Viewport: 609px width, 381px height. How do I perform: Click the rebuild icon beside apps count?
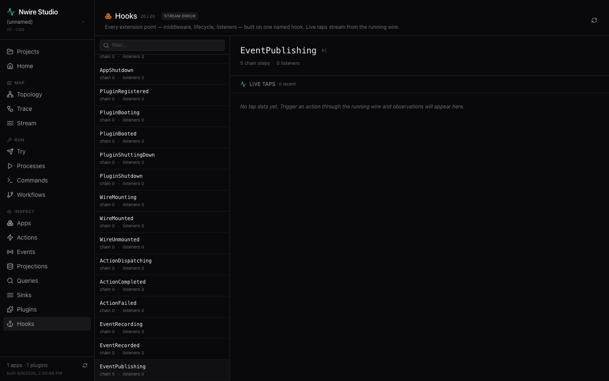coord(85,365)
